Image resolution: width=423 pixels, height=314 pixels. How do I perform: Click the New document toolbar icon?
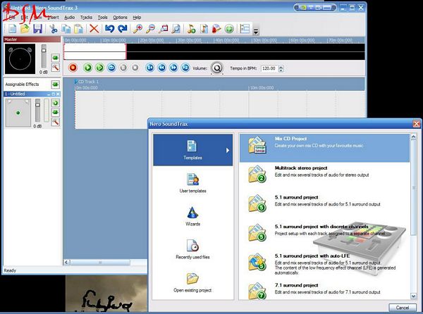(x=13, y=29)
